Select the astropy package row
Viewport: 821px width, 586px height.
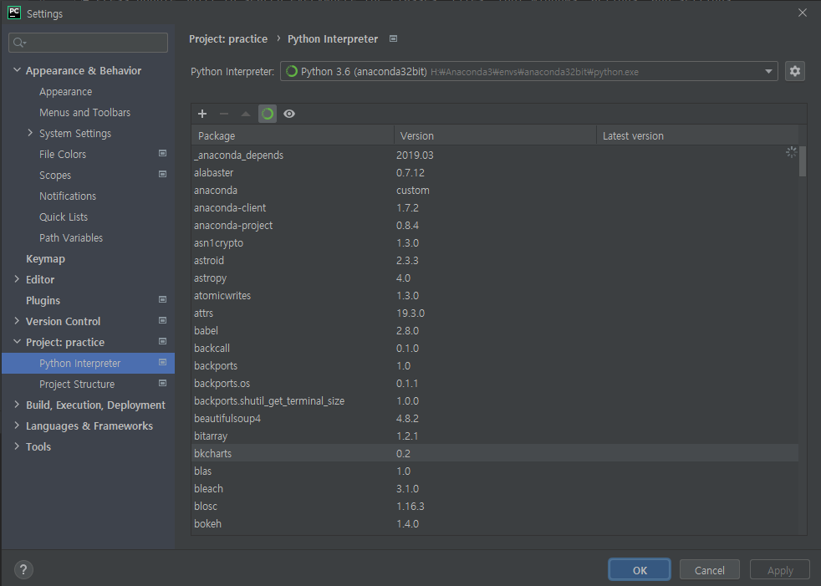tap(495, 278)
